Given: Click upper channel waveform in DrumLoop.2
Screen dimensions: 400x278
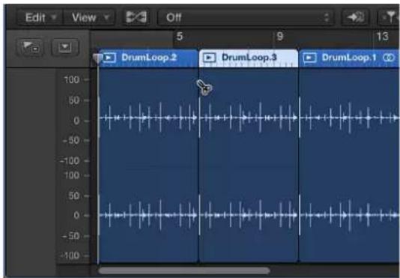Looking at the screenshot, I should click(x=148, y=118).
